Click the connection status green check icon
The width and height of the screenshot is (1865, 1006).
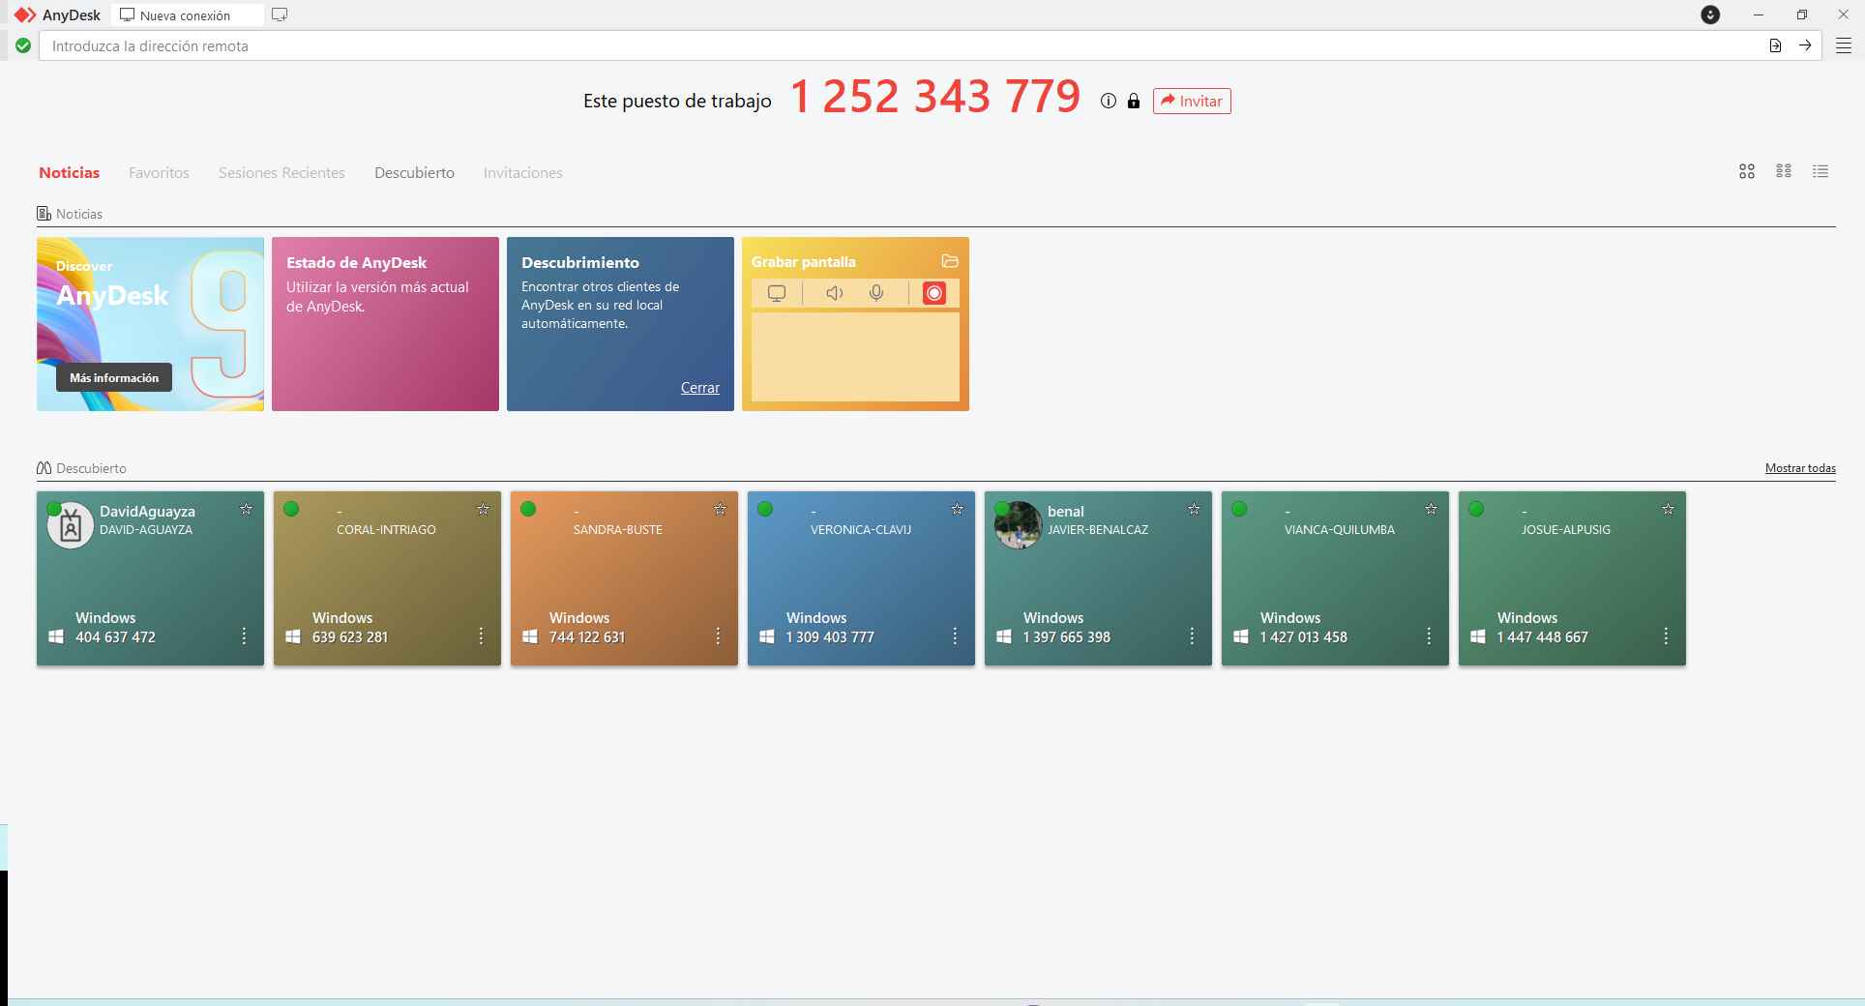(x=23, y=45)
